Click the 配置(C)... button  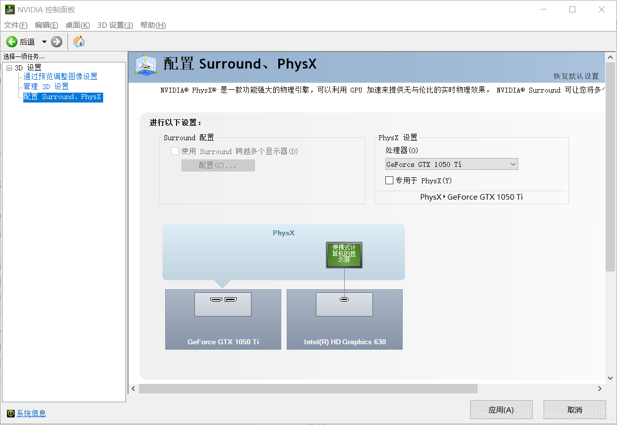[218, 165]
